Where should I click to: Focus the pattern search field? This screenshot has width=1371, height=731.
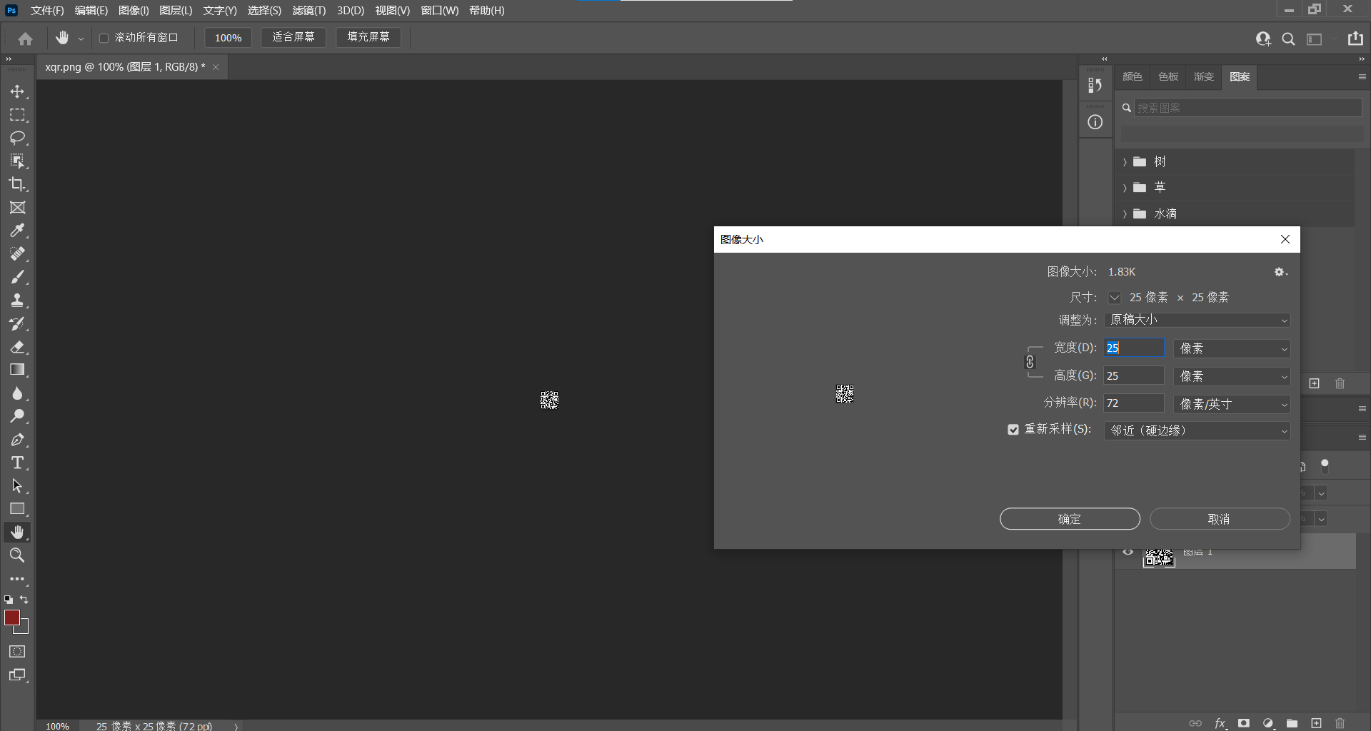[1247, 108]
